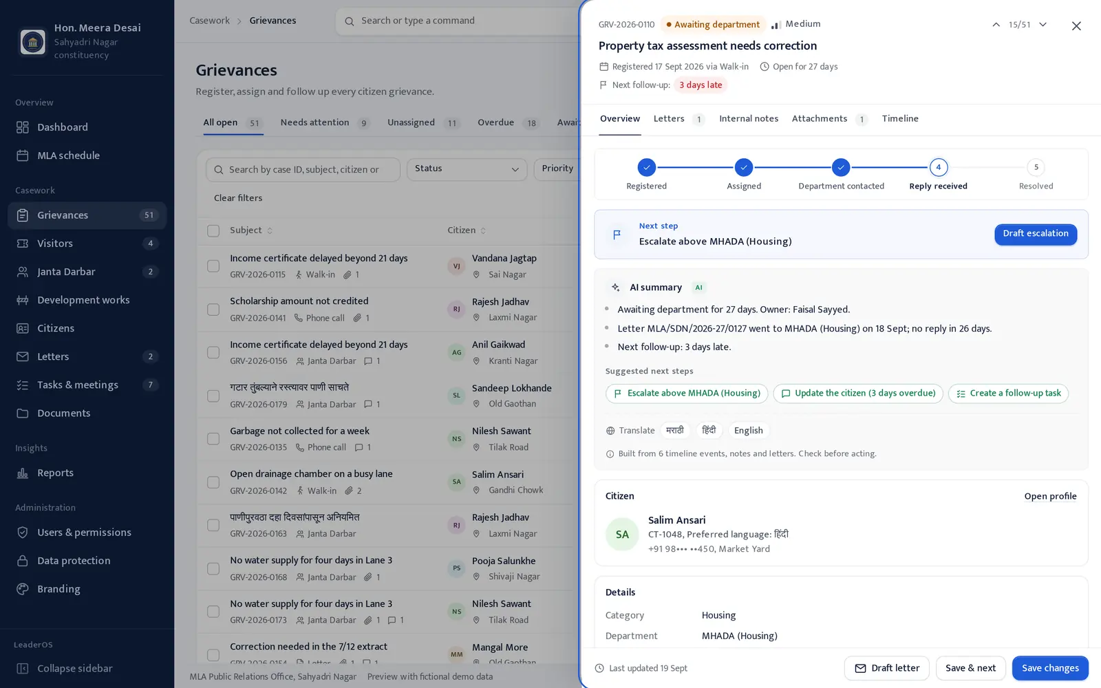Toggle the select-all checkbox beside Subject

tap(213, 230)
